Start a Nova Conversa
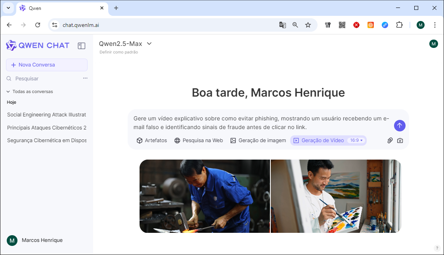Viewport: 444px width, 255px height. 47,65
